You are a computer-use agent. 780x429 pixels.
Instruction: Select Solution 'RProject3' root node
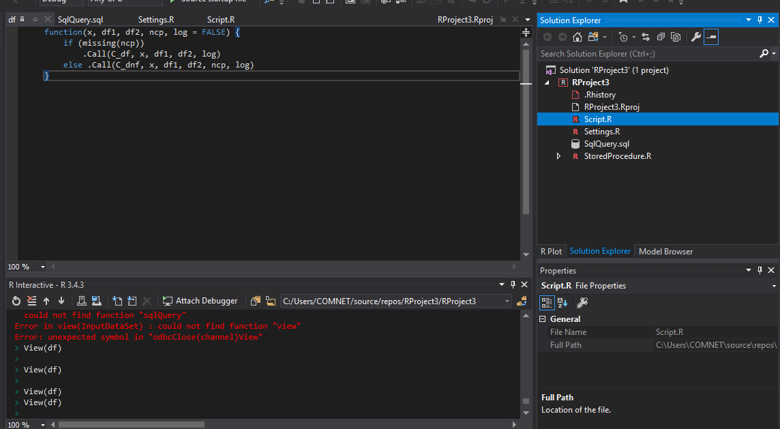coord(614,70)
